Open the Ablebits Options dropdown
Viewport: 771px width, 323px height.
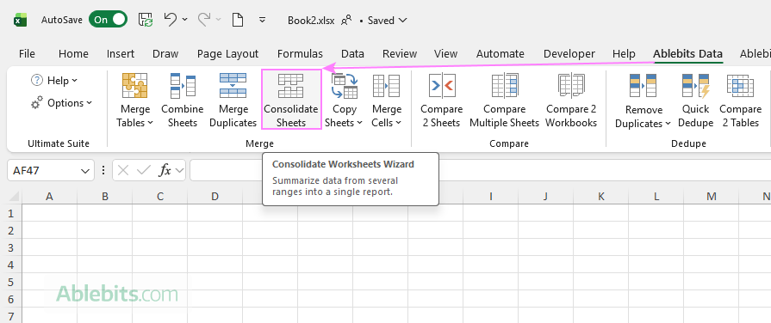tap(61, 103)
